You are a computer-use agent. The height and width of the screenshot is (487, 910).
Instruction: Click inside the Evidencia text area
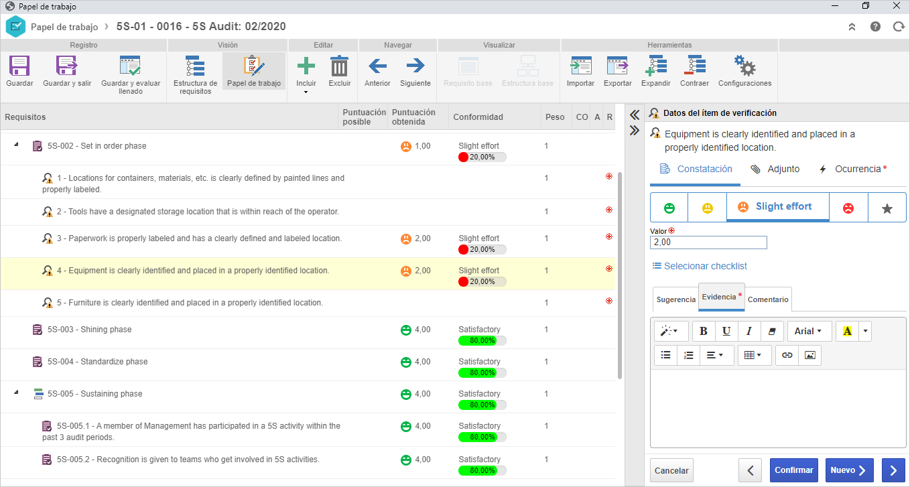778,408
